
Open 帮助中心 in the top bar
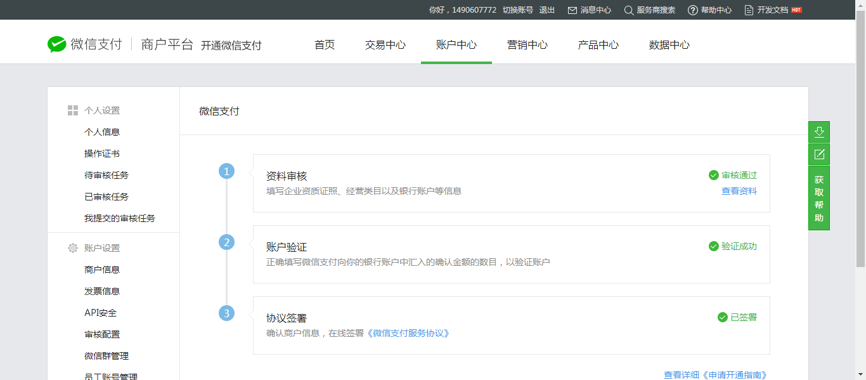716,10
